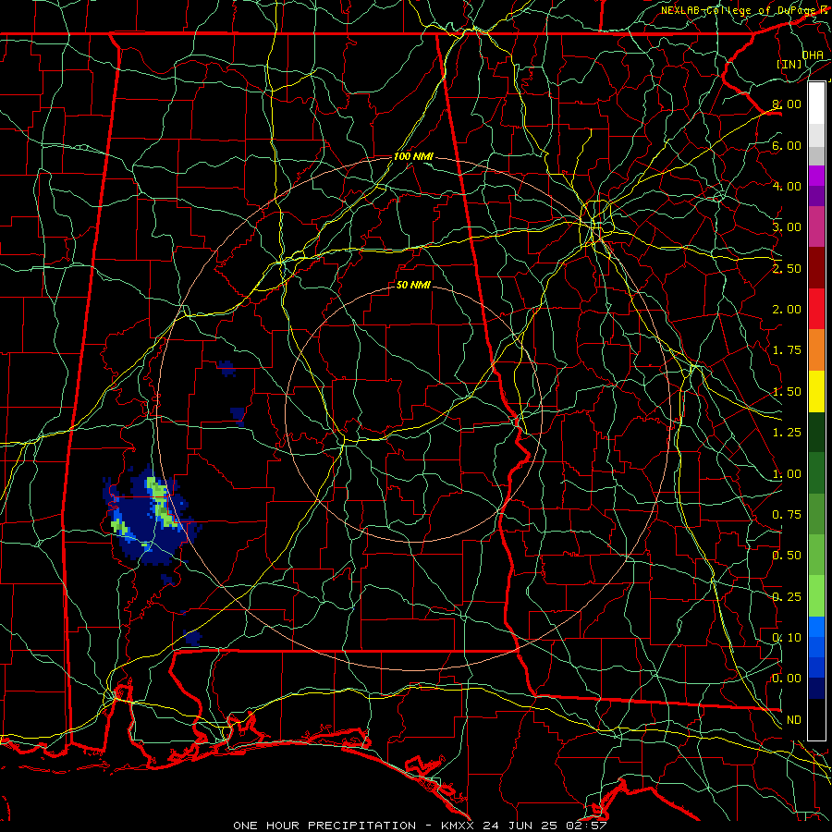This screenshot has width=832, height=832.
Task: Click the 2.00 legend value label
Action: point(787,310)
